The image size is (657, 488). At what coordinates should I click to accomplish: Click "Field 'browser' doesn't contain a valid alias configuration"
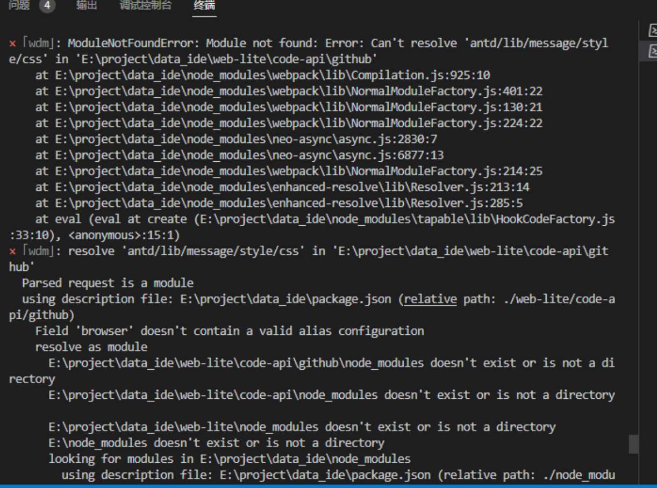[230, 331]
